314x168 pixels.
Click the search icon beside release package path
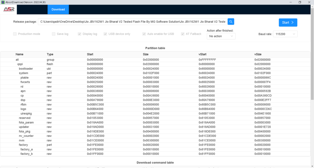[231, 22]
